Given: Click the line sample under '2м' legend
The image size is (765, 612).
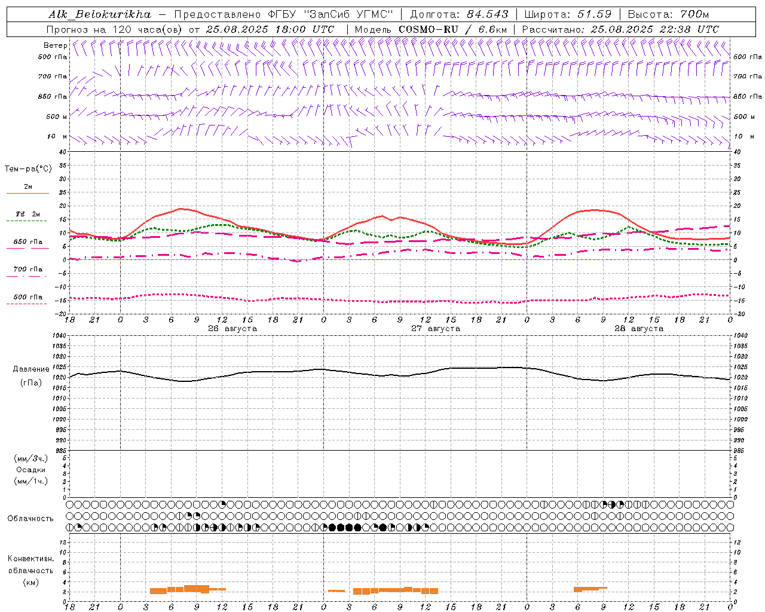Looking at the screenshot, I should coord(27,194).
